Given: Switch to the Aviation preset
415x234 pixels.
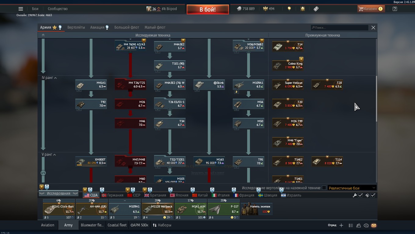Looking at the screenshot, I should coord(48,225).
